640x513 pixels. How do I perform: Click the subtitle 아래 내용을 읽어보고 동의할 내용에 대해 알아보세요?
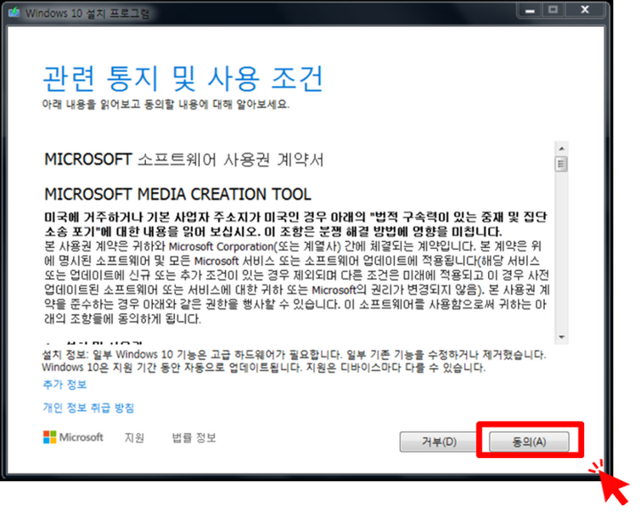(x=165, y=105)
